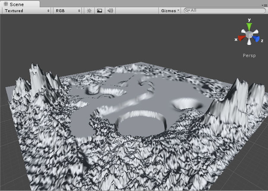Click the blue Z axis cone on gizmo
268x191 pixels.
coord(256,39)
